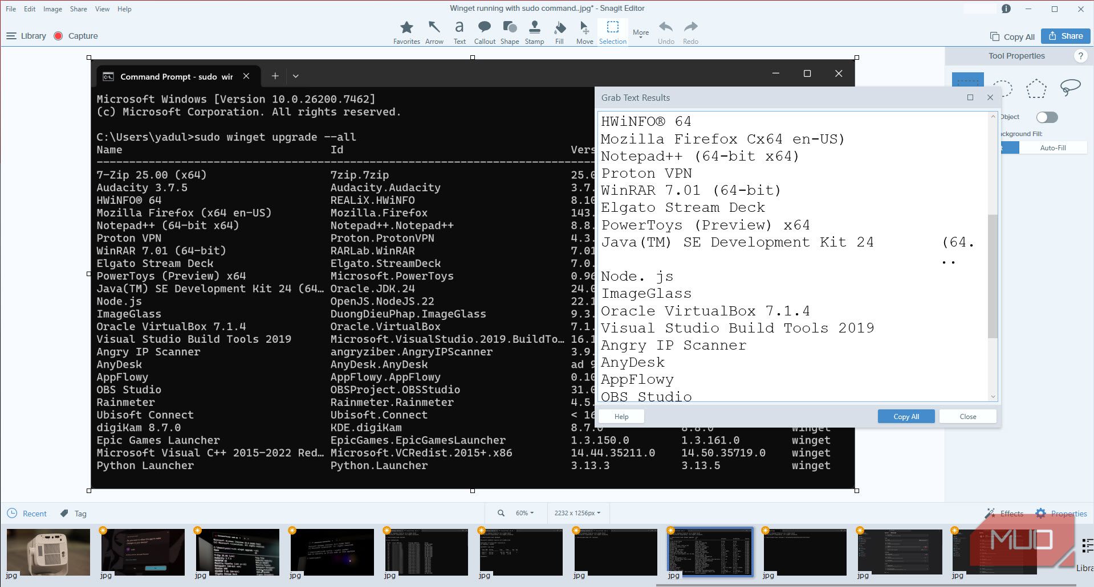The height and width of the screenshot is (587, 1094).
Task: Click Copy All in Grab Text Results
Action: 906,416
